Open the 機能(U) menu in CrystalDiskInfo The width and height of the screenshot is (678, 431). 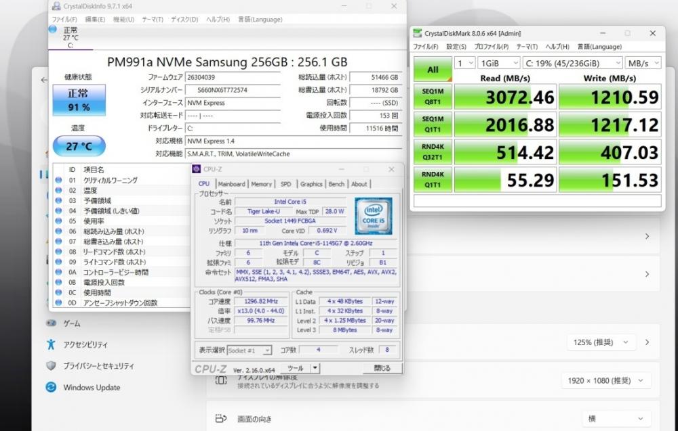pos(123,20)
